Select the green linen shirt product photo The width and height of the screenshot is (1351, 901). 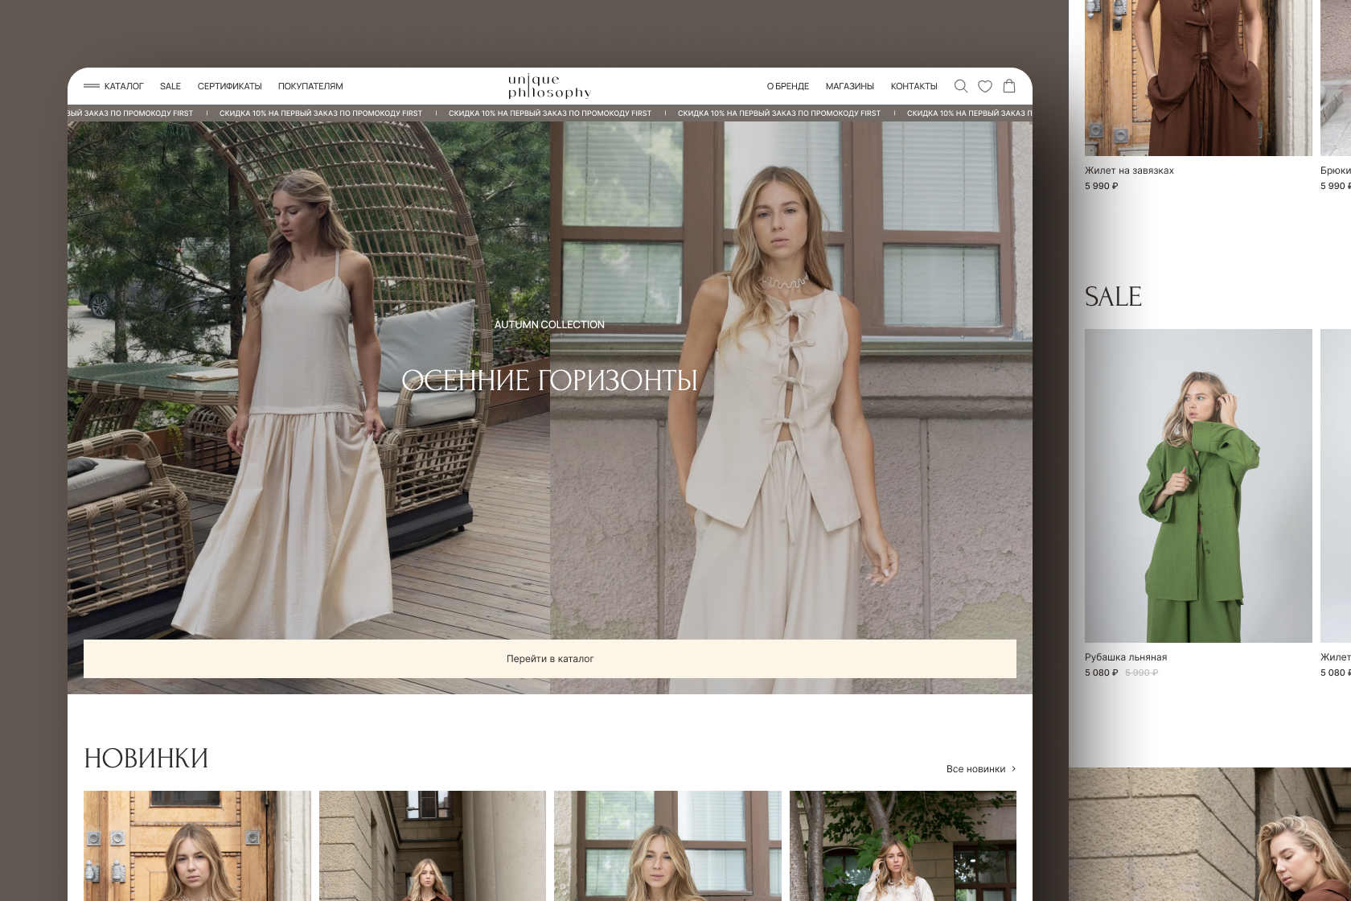[x=1198, y=486]
